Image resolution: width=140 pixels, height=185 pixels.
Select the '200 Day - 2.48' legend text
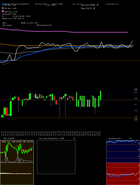tap(11, 11)
